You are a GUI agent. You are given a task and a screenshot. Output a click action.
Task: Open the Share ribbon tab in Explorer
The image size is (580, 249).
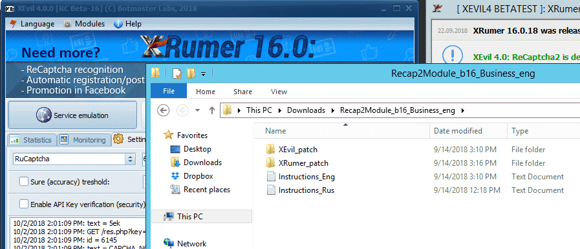coord(242,92)
